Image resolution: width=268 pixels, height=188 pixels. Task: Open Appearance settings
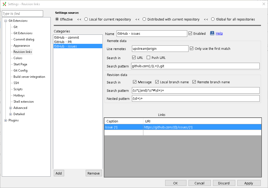click(22, 46)
